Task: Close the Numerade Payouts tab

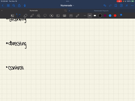Action: coord(69,11)
